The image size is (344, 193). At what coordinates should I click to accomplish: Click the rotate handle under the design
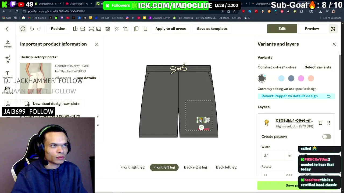[201, 128]
